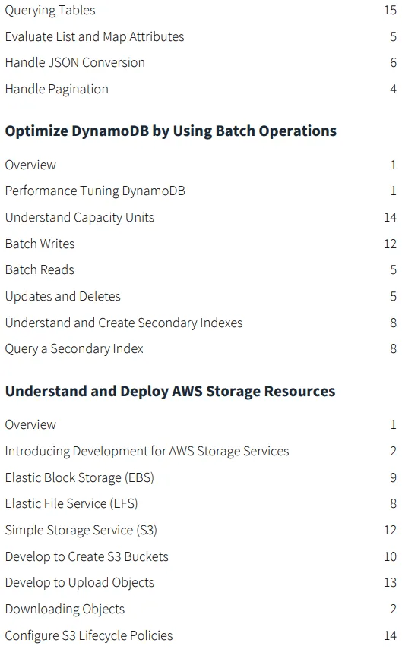Open Introducing Development for AWS Storage Services

click(x=147, y=451)
